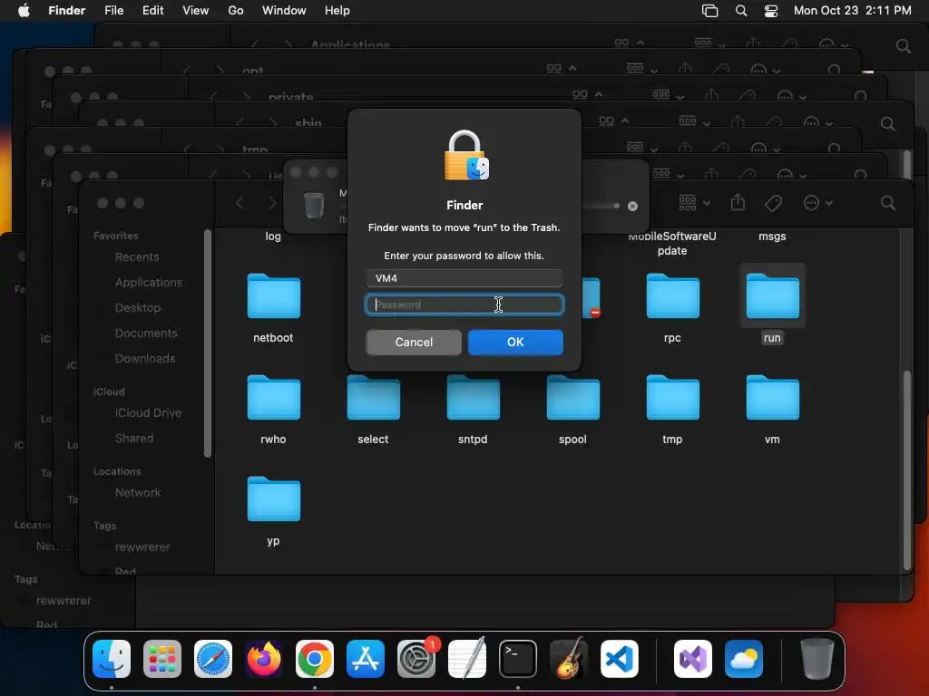The width and height of the screenshot is (929, 696).
Task: Select the yp folder
Action: click(273, 499)
